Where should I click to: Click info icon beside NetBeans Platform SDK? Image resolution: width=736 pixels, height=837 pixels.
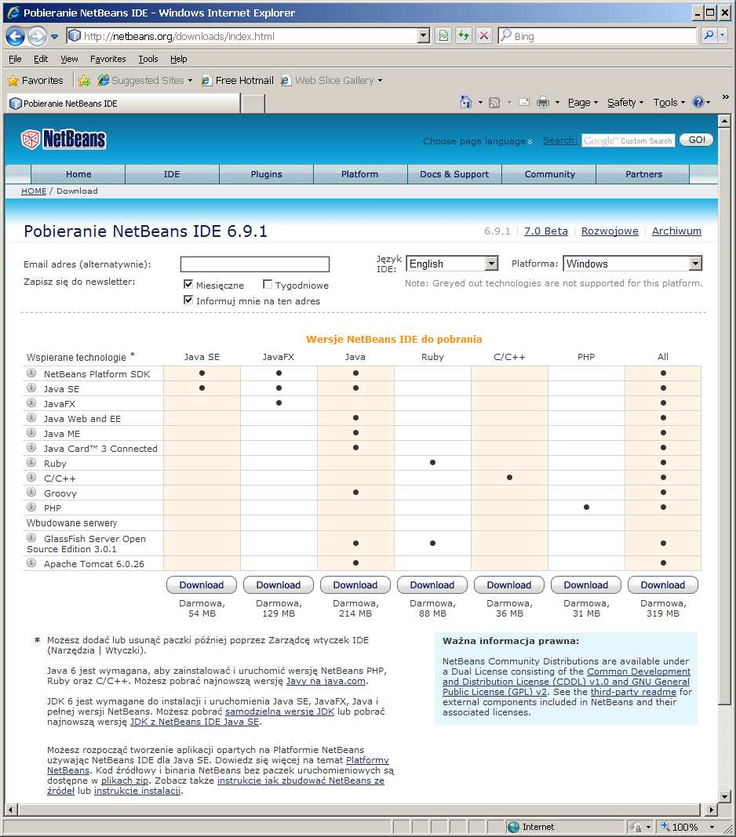point(31,373)
